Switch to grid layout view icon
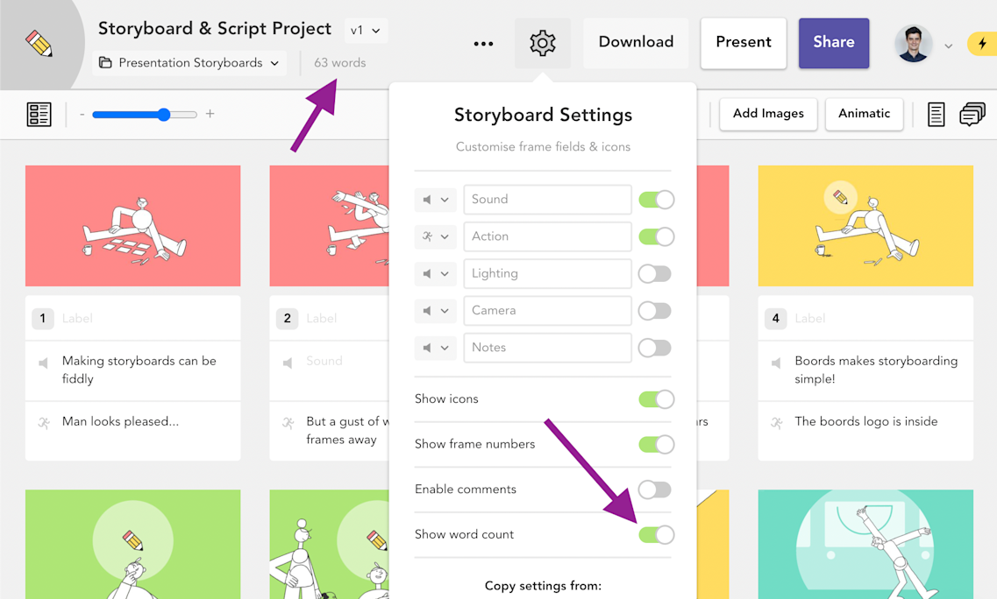This screenshot has height=599, width=997. click(39, 115)
